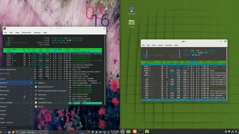Expand Utilities category in app menu
Screen dimensions: 239x134
16,114
